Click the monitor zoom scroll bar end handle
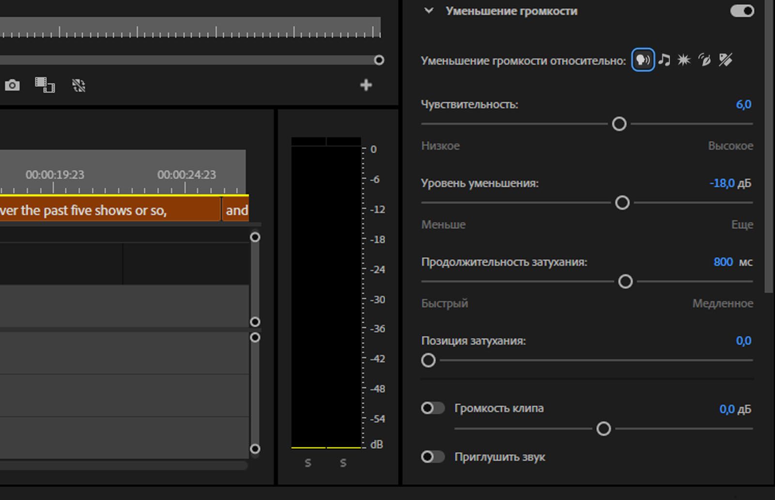This screenshot has width=775, height=500. [x=379, y=60]
